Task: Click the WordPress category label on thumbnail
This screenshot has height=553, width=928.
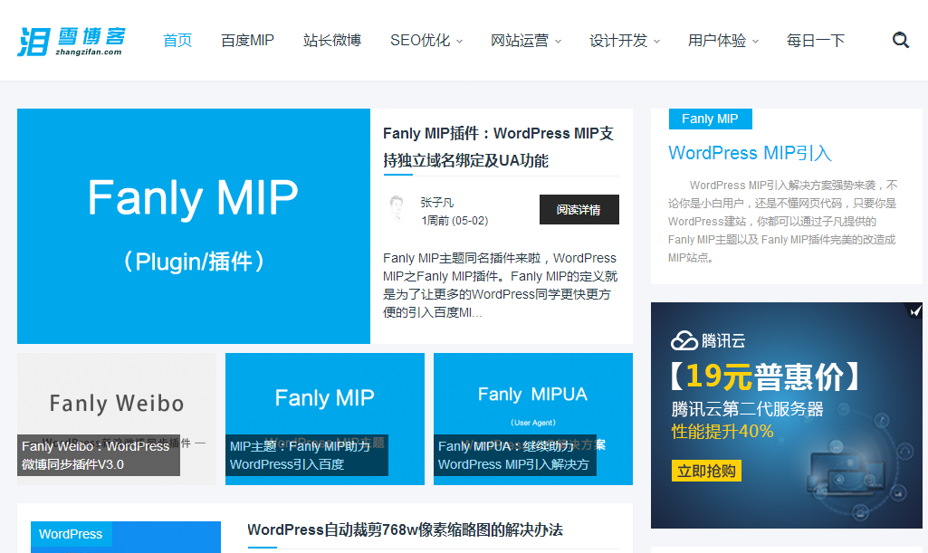Action: pos(71,534)
